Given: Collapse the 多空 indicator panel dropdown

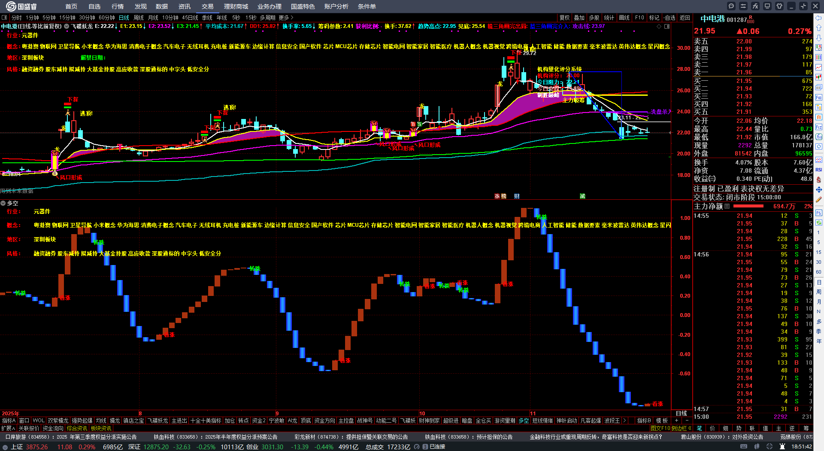Looking at the screenshot, I should pyautogui.click(x=3, y=203).
